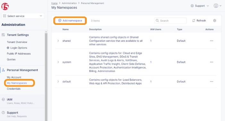Expand the shared namespace row
Screen dimensions: 225x121
[58, 41]
